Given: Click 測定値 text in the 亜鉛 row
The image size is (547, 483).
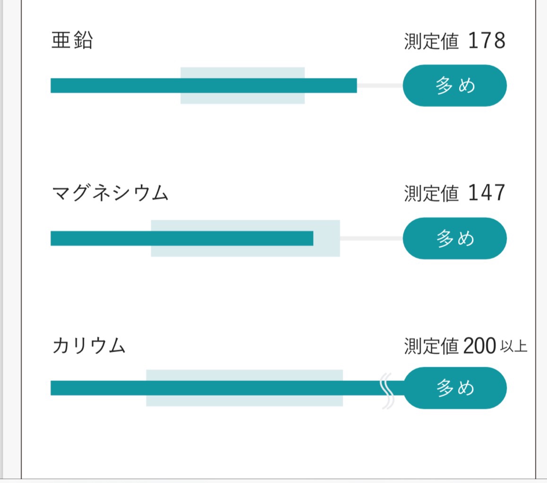Looking at the screenshot, I should tap(431, 42).
